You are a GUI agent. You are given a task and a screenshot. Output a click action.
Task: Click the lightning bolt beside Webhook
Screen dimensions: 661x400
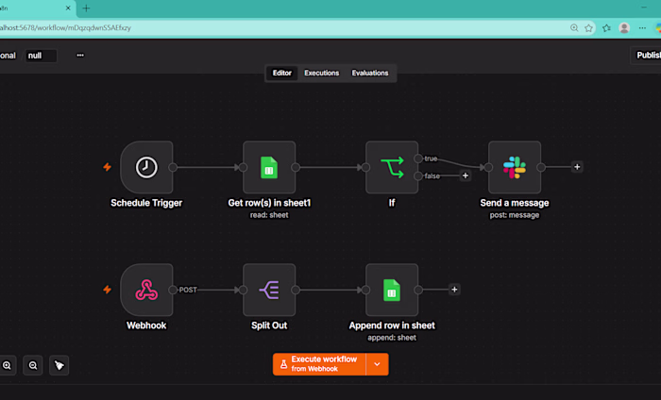[x=107, y=290]
